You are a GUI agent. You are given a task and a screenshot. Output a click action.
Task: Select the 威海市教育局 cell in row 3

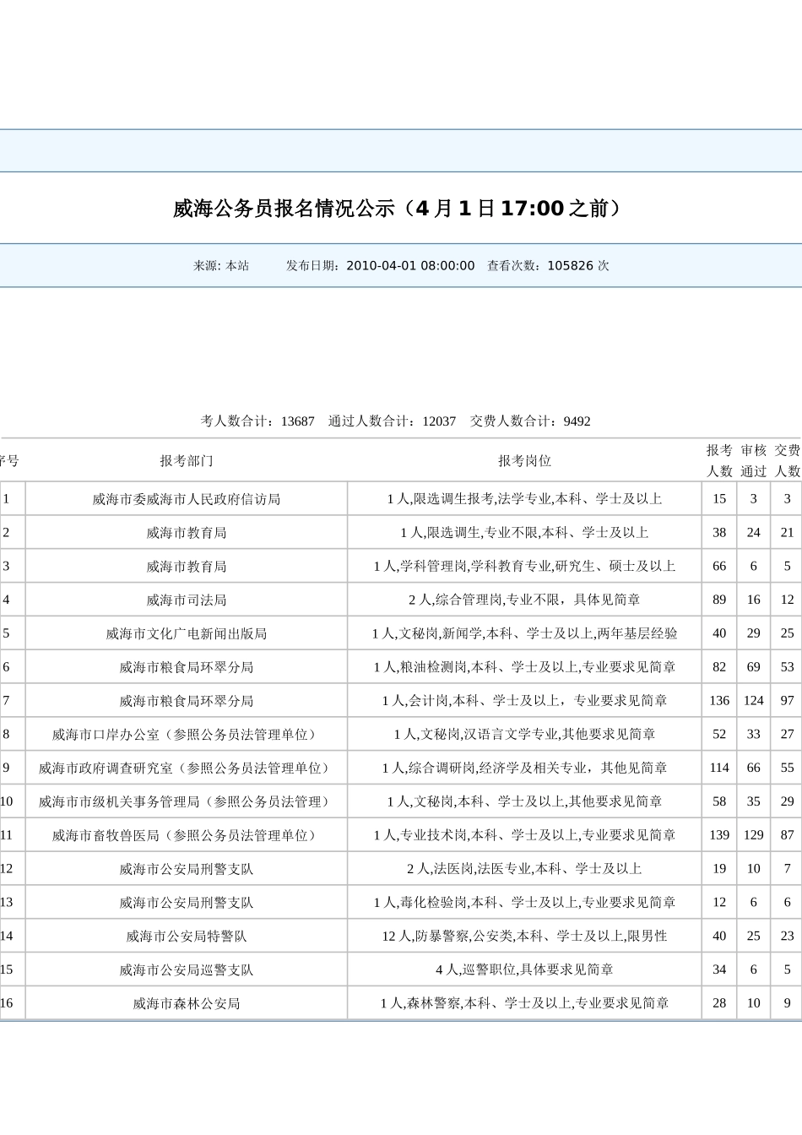[x=187, y=566]
